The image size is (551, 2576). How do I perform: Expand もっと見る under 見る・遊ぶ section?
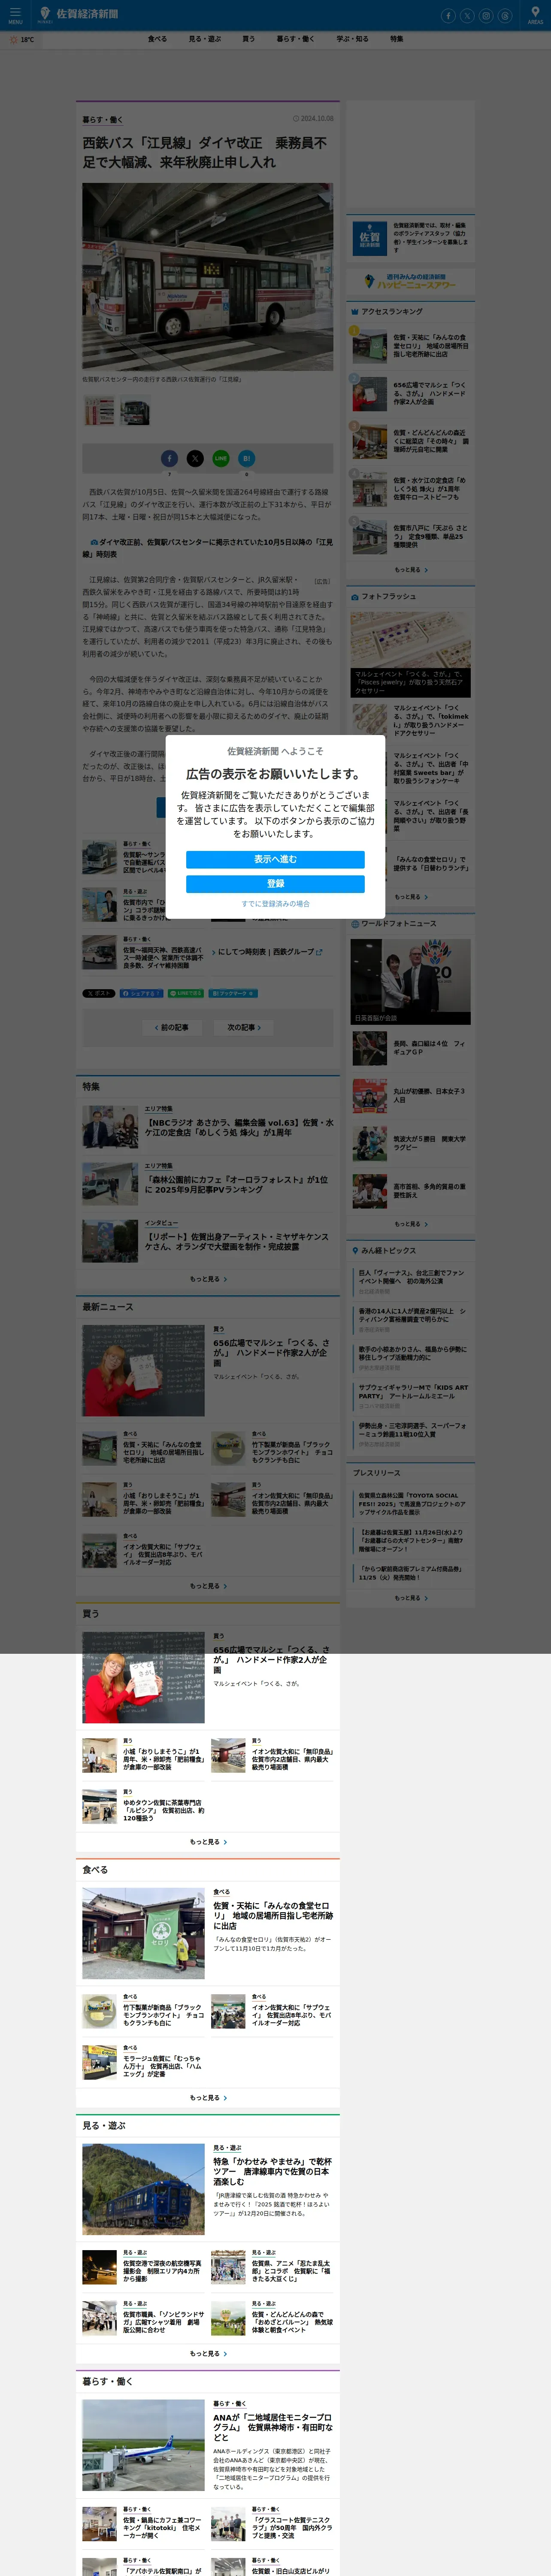point(208,2354)
